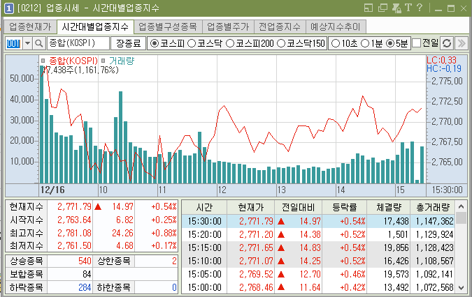Switch to the 예상지수추이 tab
This screenshot has width=472, height=297.
coord(336,27)
